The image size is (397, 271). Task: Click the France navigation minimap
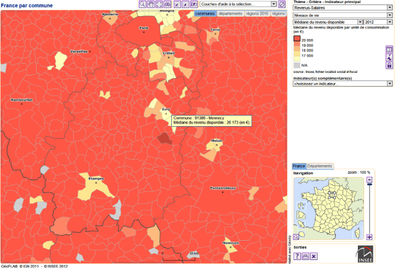pos(329,209)
